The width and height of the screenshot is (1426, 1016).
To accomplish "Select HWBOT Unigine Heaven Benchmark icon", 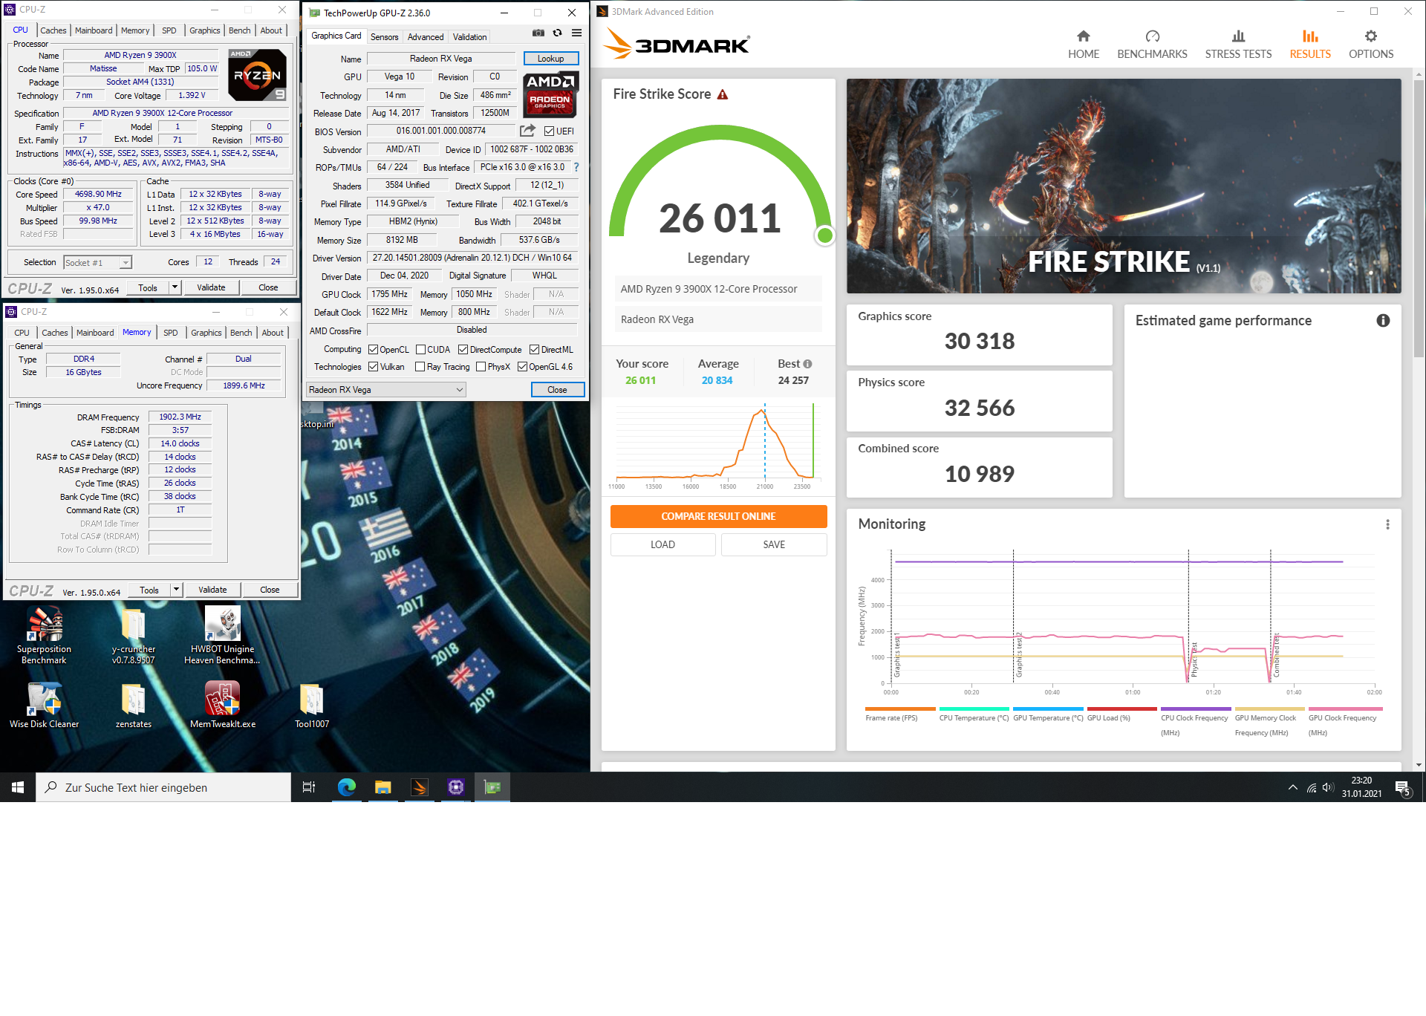I will click(222, 636).
